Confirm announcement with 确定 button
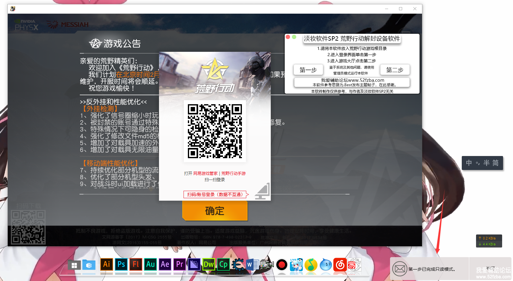 215,211
